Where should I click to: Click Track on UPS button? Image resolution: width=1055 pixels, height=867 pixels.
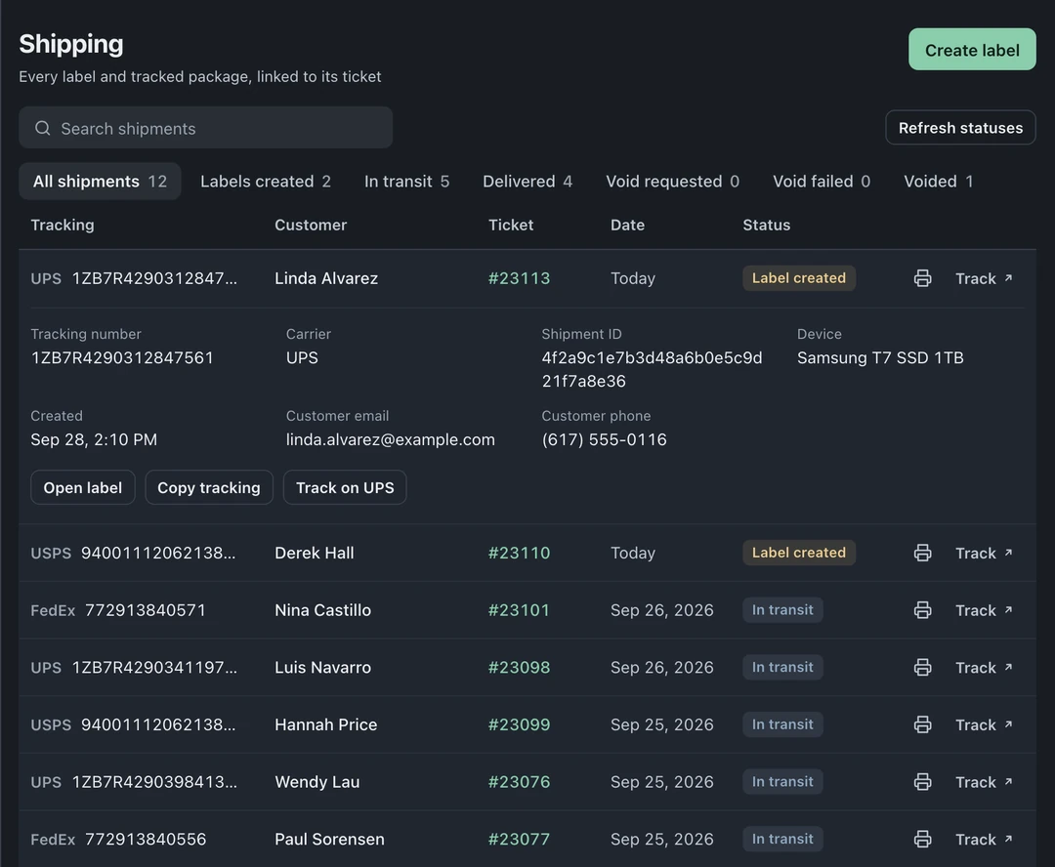point(345,487)
